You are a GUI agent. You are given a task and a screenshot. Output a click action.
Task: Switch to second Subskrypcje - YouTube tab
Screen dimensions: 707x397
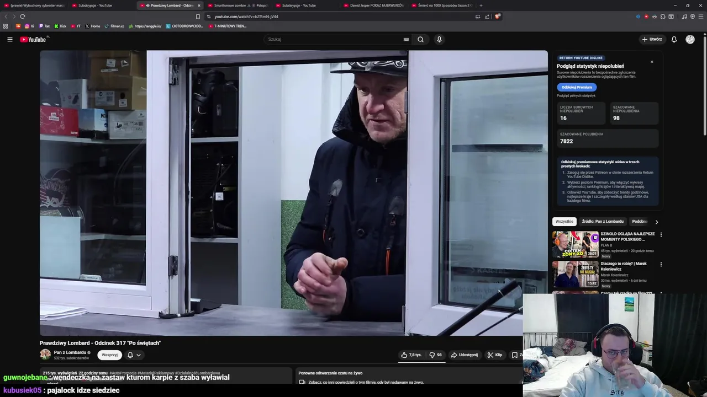[306, 6]
